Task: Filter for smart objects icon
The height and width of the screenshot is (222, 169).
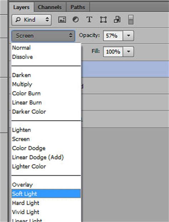Action: click(117, 20)
